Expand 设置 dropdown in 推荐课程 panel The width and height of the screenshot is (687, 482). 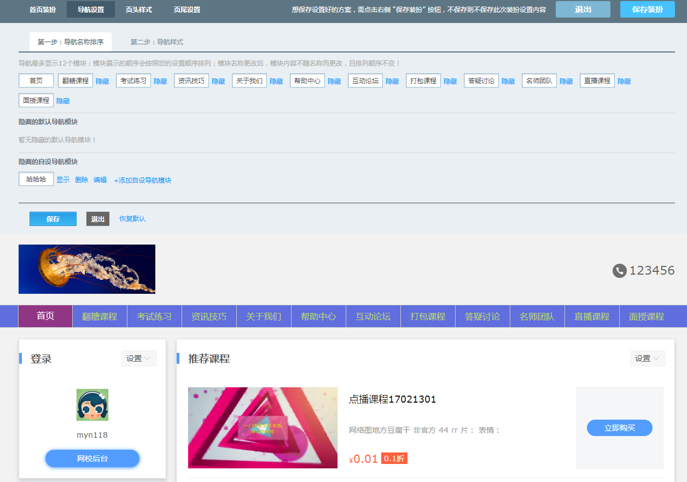point(648,358)
